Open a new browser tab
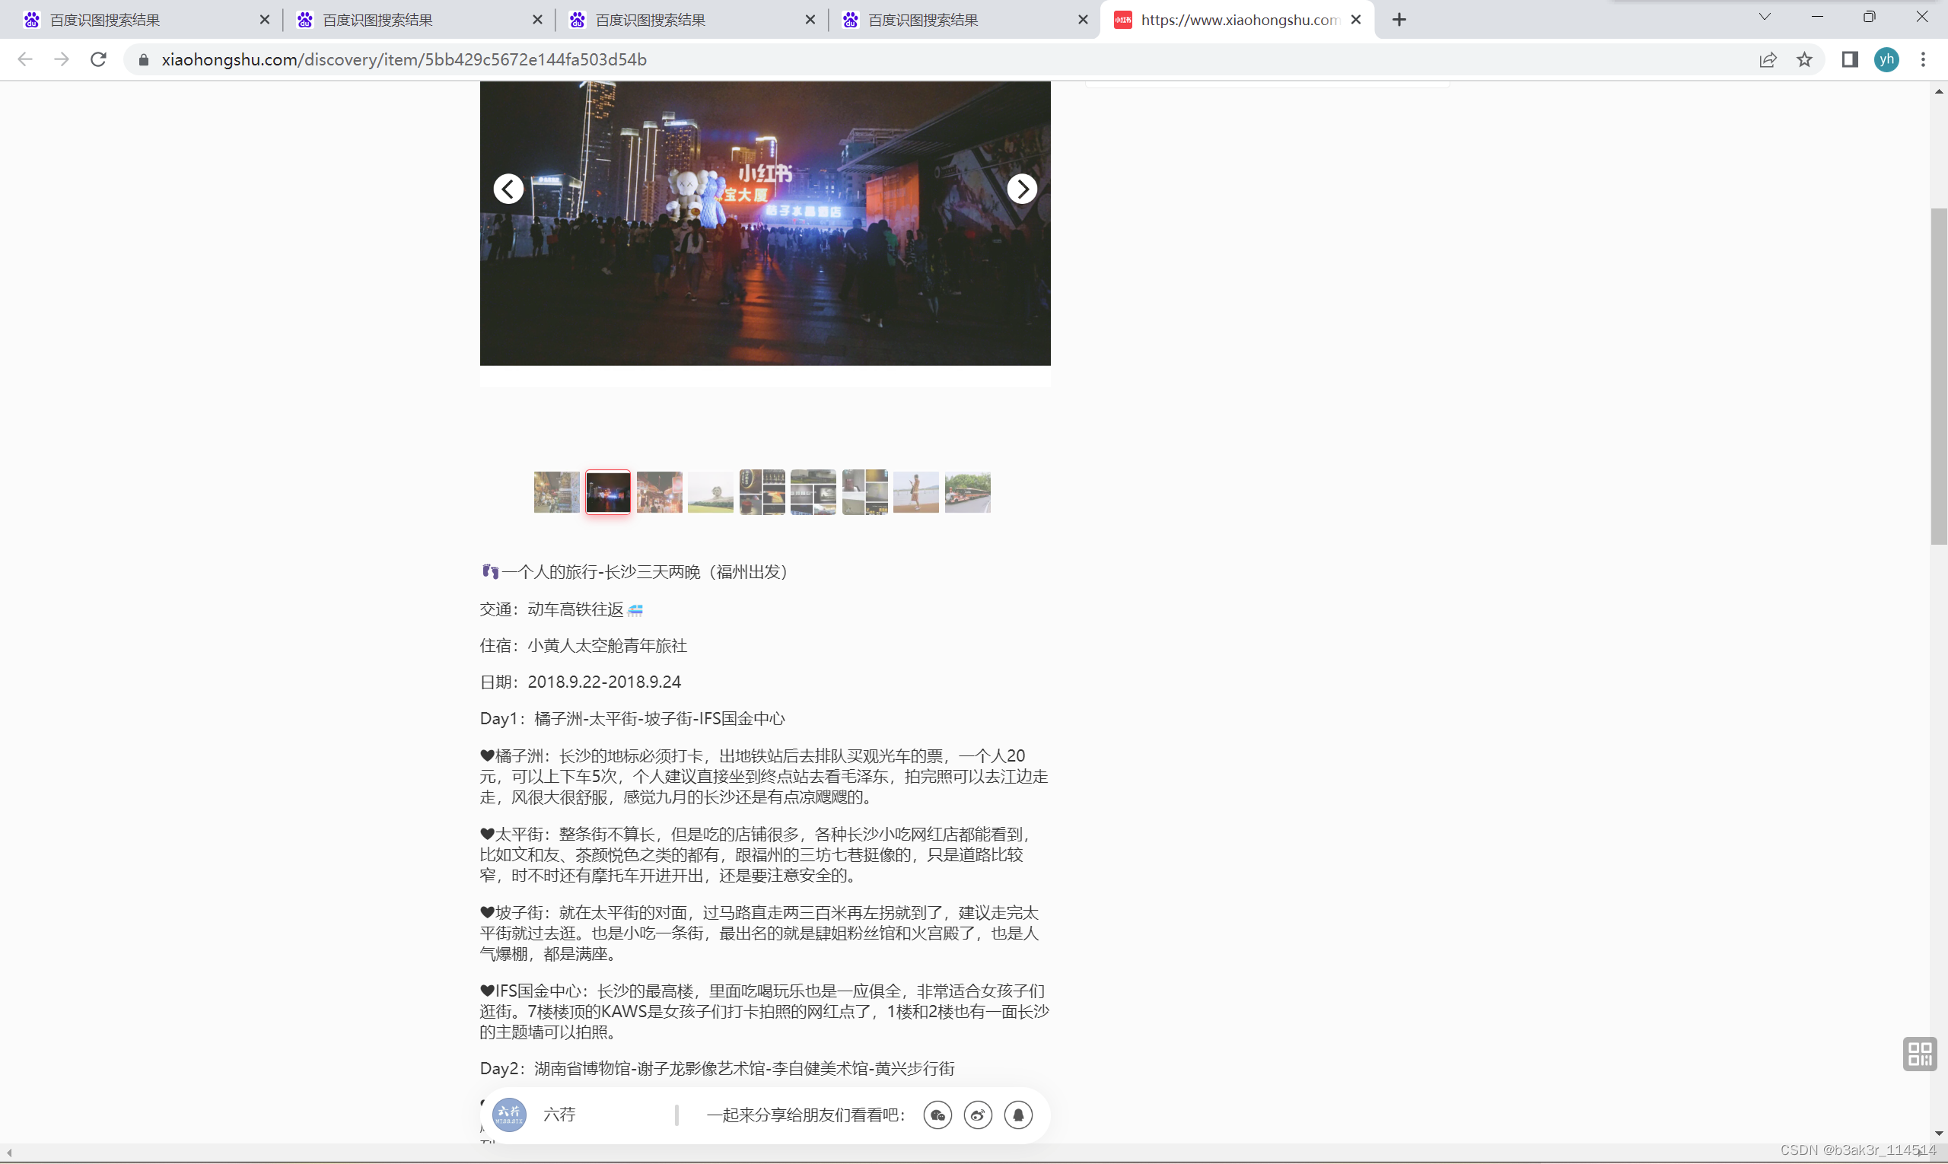Viewport: 1948px width, 1164px height. coord(1399,20)
